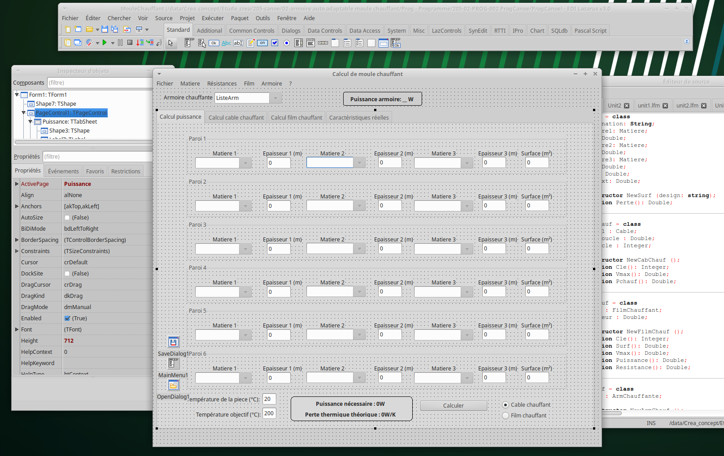Image resolution: width=724 pixels, height=456 pixels.
Task: Expand the Anchors property row
Action: (17, 206)
